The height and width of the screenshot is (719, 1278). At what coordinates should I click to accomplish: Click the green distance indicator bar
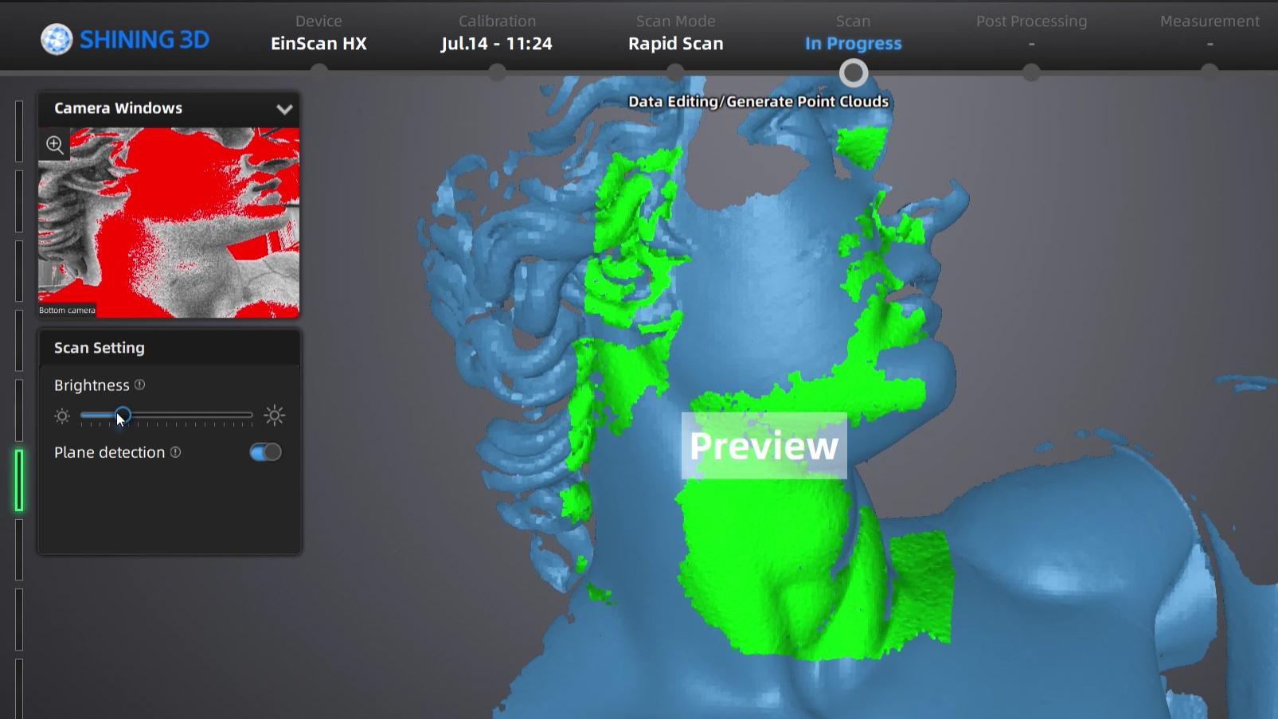coord(19,480)
